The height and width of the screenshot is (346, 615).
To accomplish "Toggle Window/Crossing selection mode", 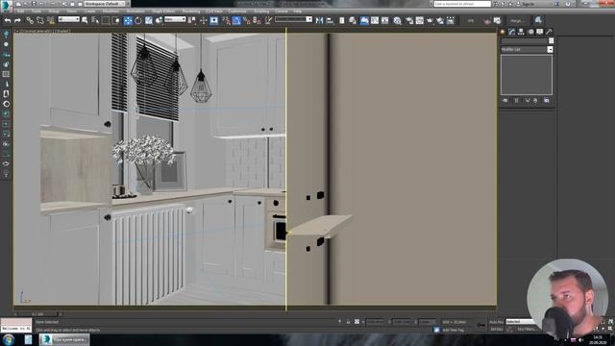I will 116,20.
